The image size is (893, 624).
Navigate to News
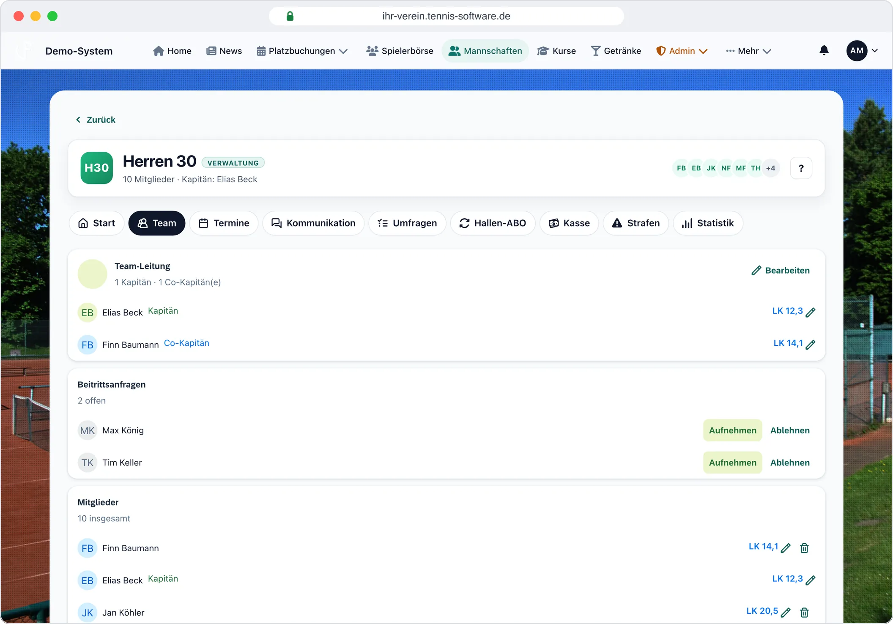[x=224, y=51]
